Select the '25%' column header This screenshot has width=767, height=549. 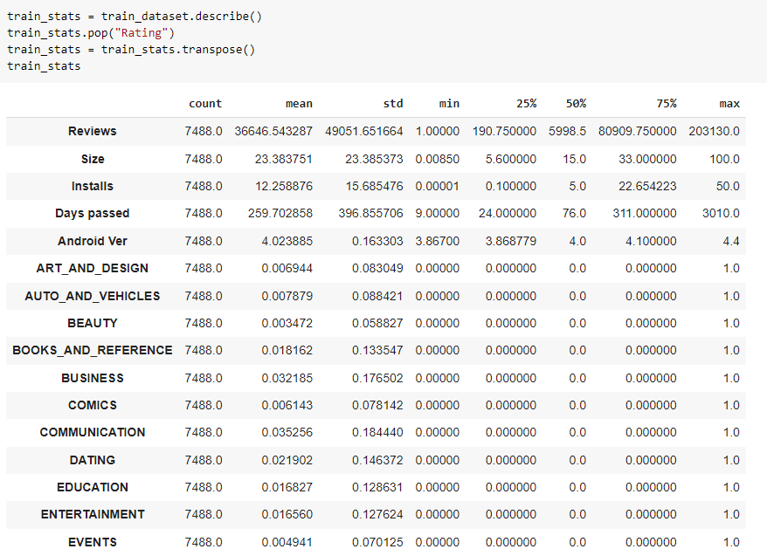point(526,104)
